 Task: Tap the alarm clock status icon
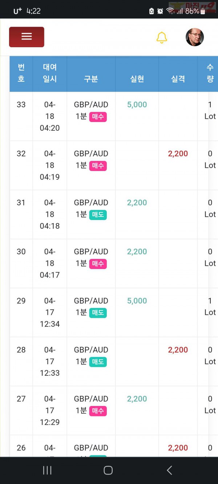coord(160,11)
